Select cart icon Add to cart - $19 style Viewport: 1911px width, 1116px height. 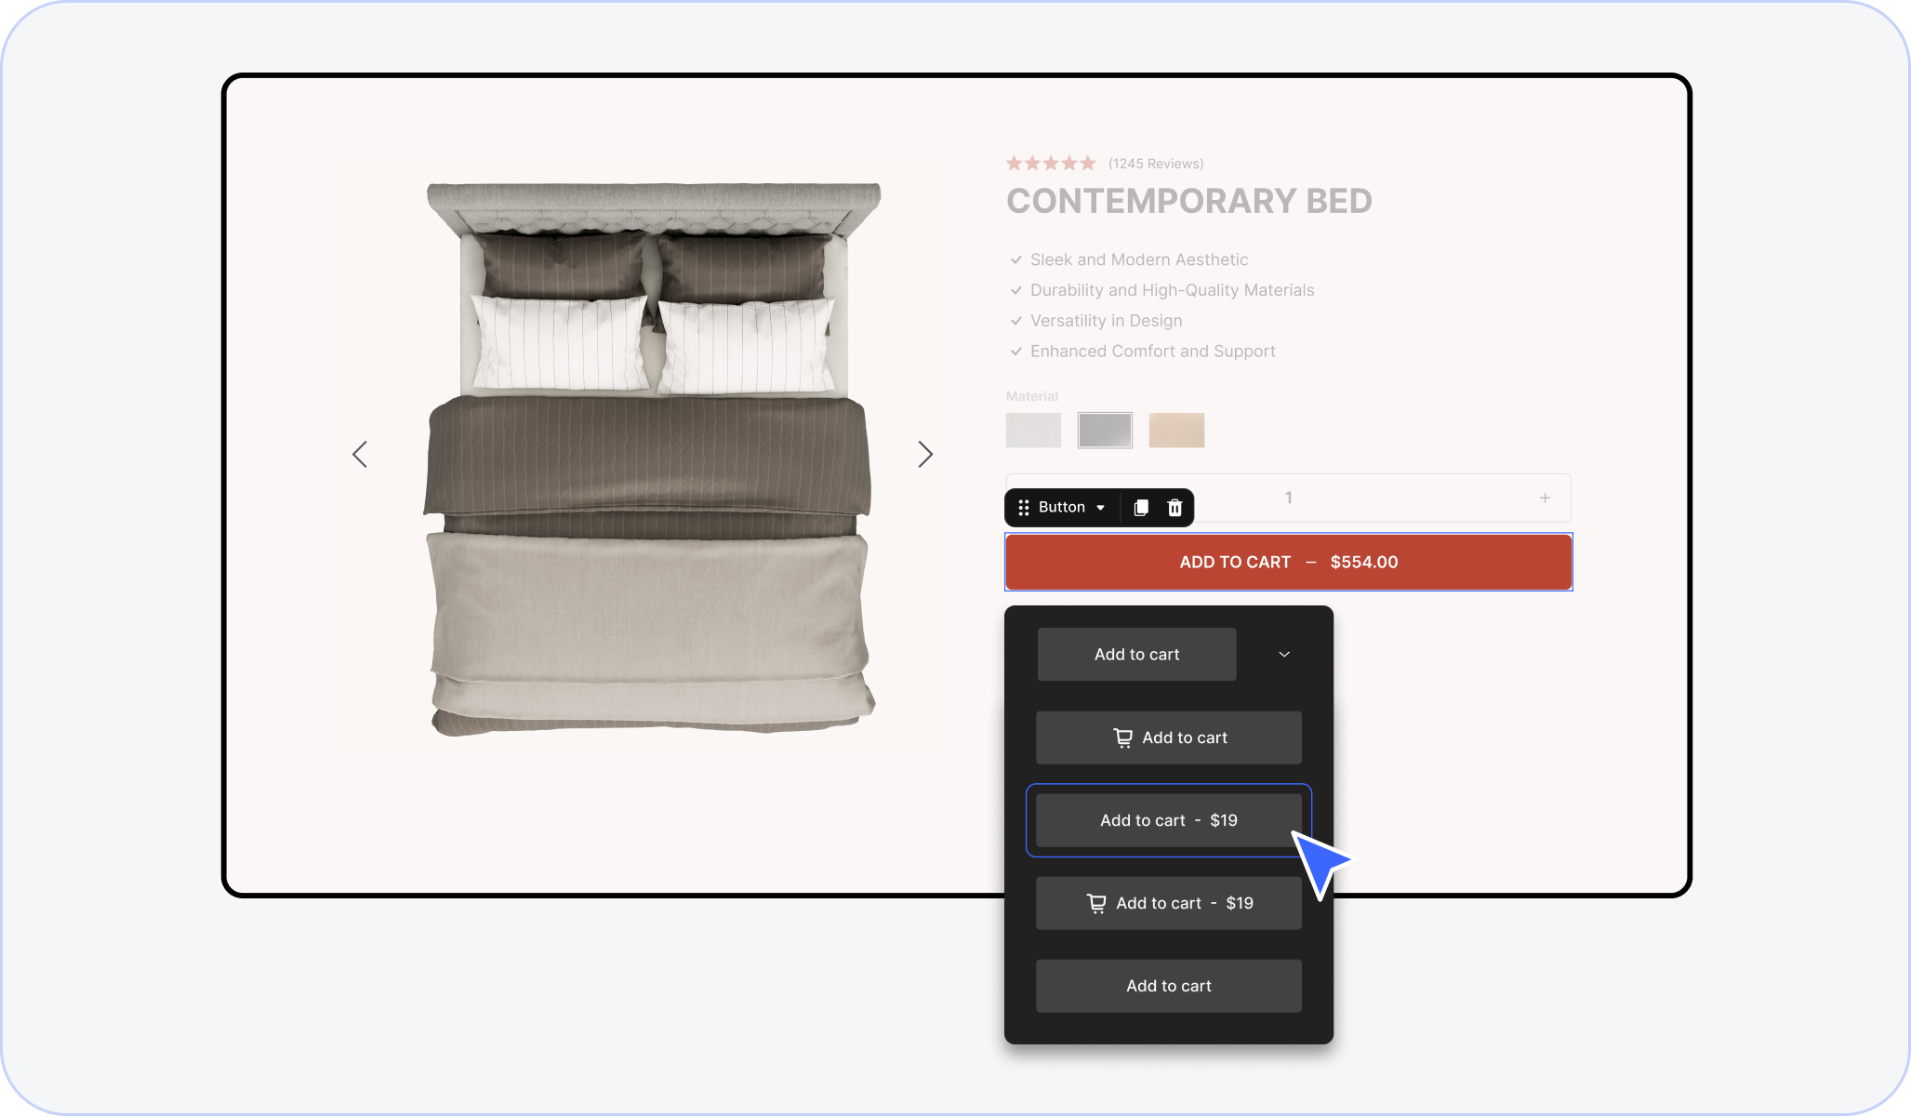tap(1169, 903)
